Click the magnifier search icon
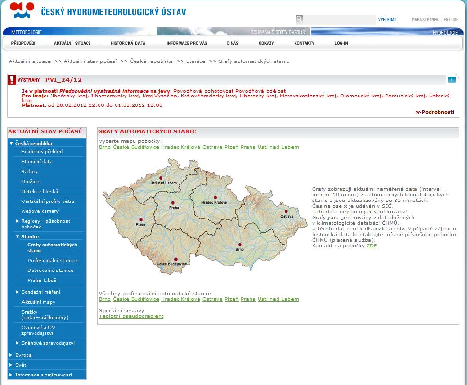 (x=299, y=19)
